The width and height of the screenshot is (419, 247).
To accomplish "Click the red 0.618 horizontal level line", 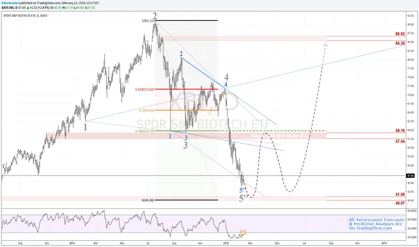I will point(186,89).
